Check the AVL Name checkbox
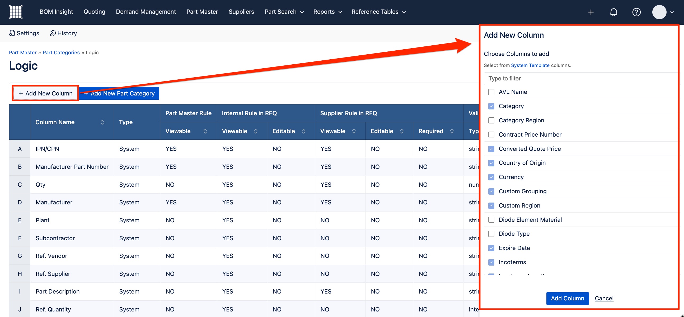This screenshot has height=317, width=684. pyautogui.click(x=491, y=92)
